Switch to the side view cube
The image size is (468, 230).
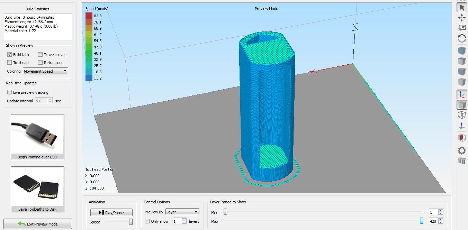coord(462,82)
